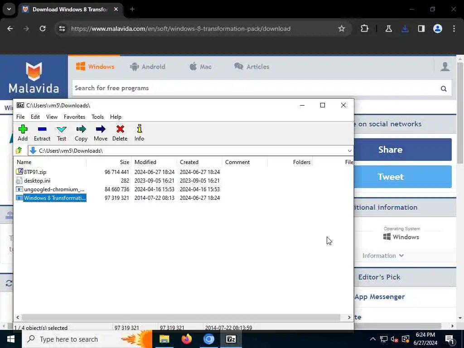
Task: Click the Folders column header
Action: [290, 162]
